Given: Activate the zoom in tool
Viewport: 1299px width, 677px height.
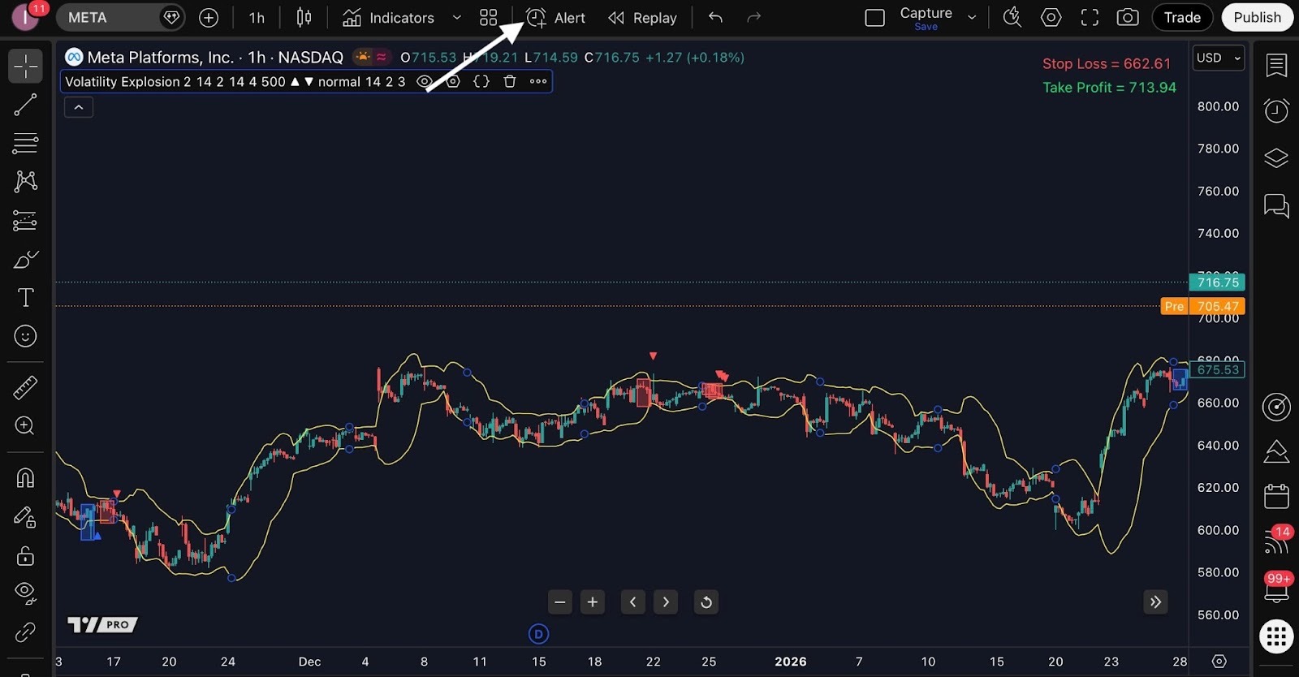Looking at the screenshot, I should pyautogui.click(x=25, y=425).
